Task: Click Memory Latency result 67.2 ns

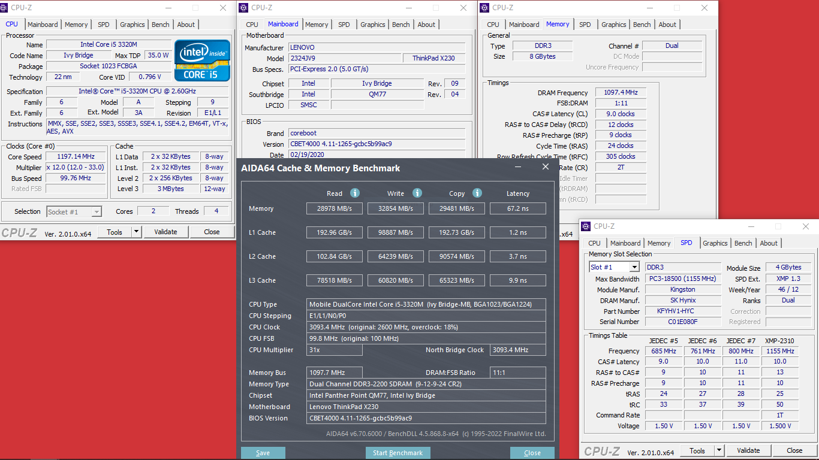Action: click(x=518, y=208)
